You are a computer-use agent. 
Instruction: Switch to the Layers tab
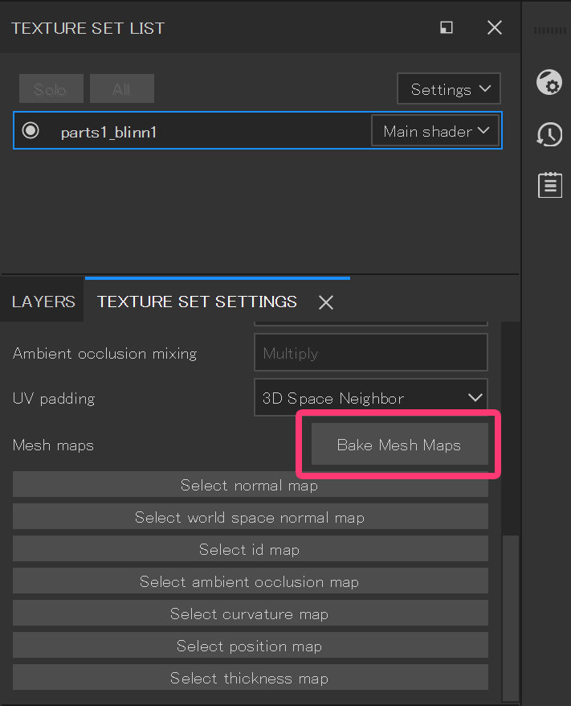click(x=43, y=302)
